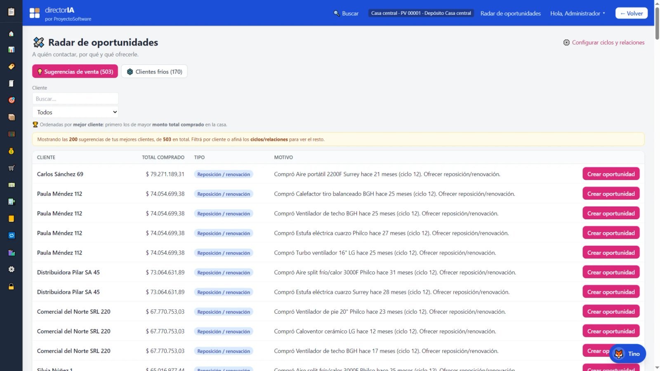
Task: Create opportunity for Carlos Sánchez 69
Action: point(611,174)
